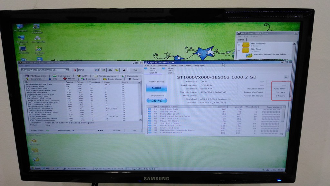Open the drive selection dropdown in HD Tune
Image resolution: width=330 pixels, height=186 pixels.
[x=67, y=70]
